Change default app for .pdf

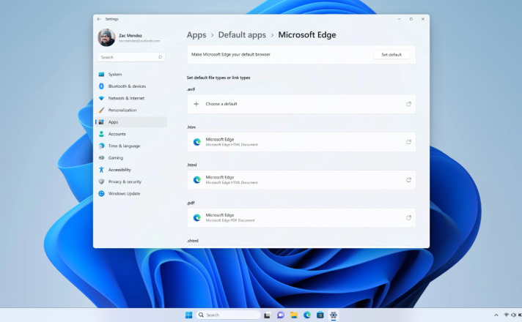coord(301,217)
